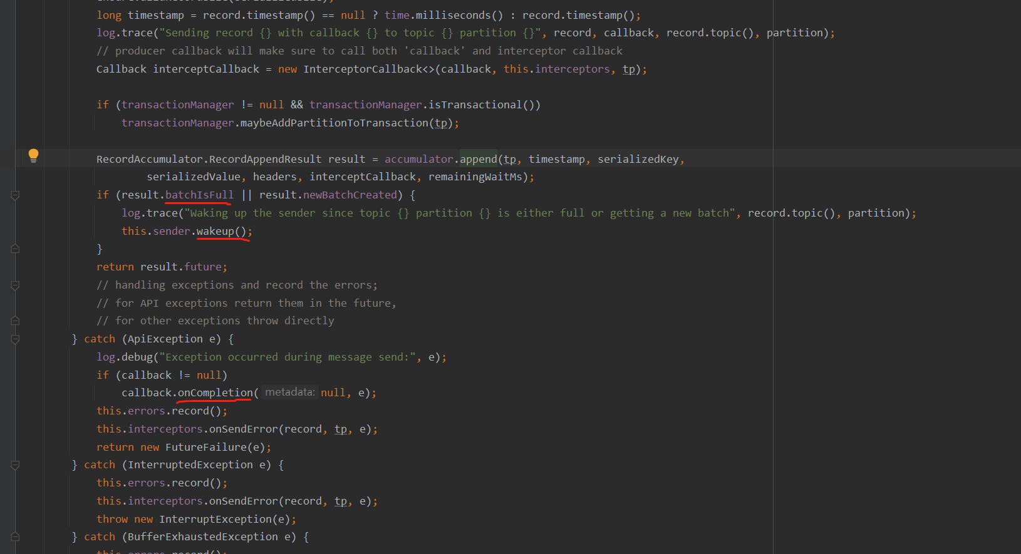Viewport: 1021px width, 554px height.
Task: Fold the catch (BufferExhaustedException e) block
Action: 16,537
